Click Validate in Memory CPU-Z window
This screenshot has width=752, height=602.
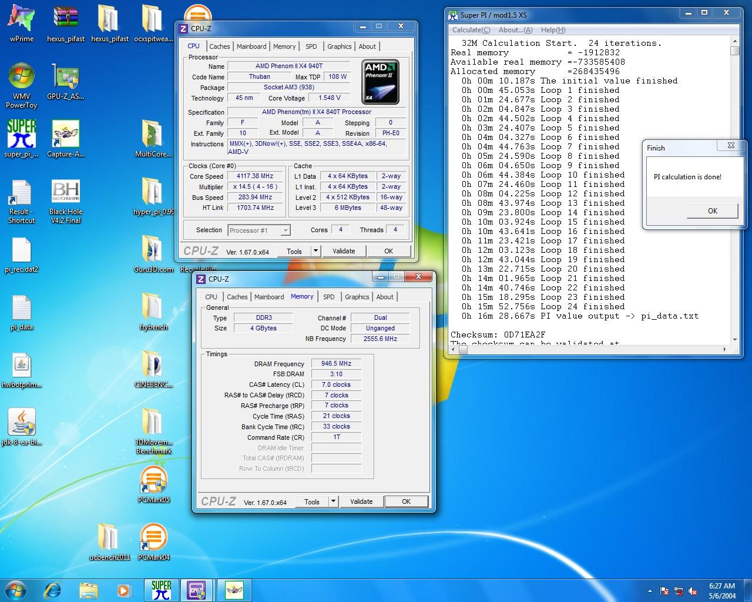(x=361, y=501)
